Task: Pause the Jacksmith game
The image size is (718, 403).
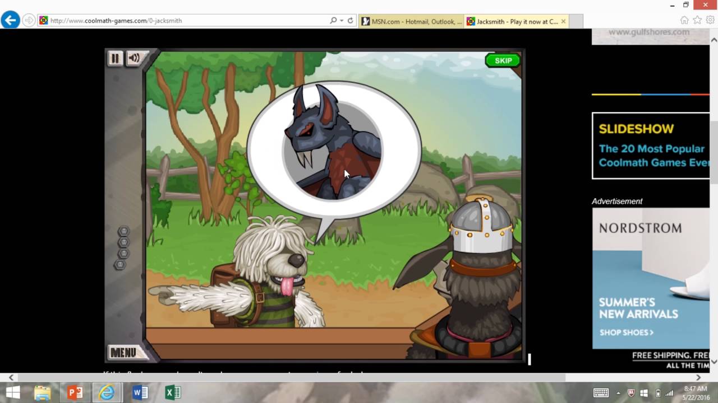Action: pos(115,58)
